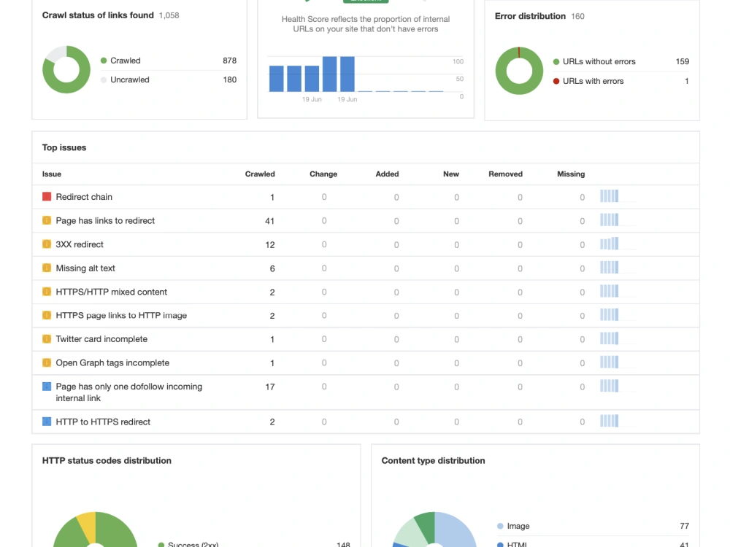Click the sparkline chart in Missing alt text row
The height and width of the screenshot is (547, 730).
(x=609, y=267)
